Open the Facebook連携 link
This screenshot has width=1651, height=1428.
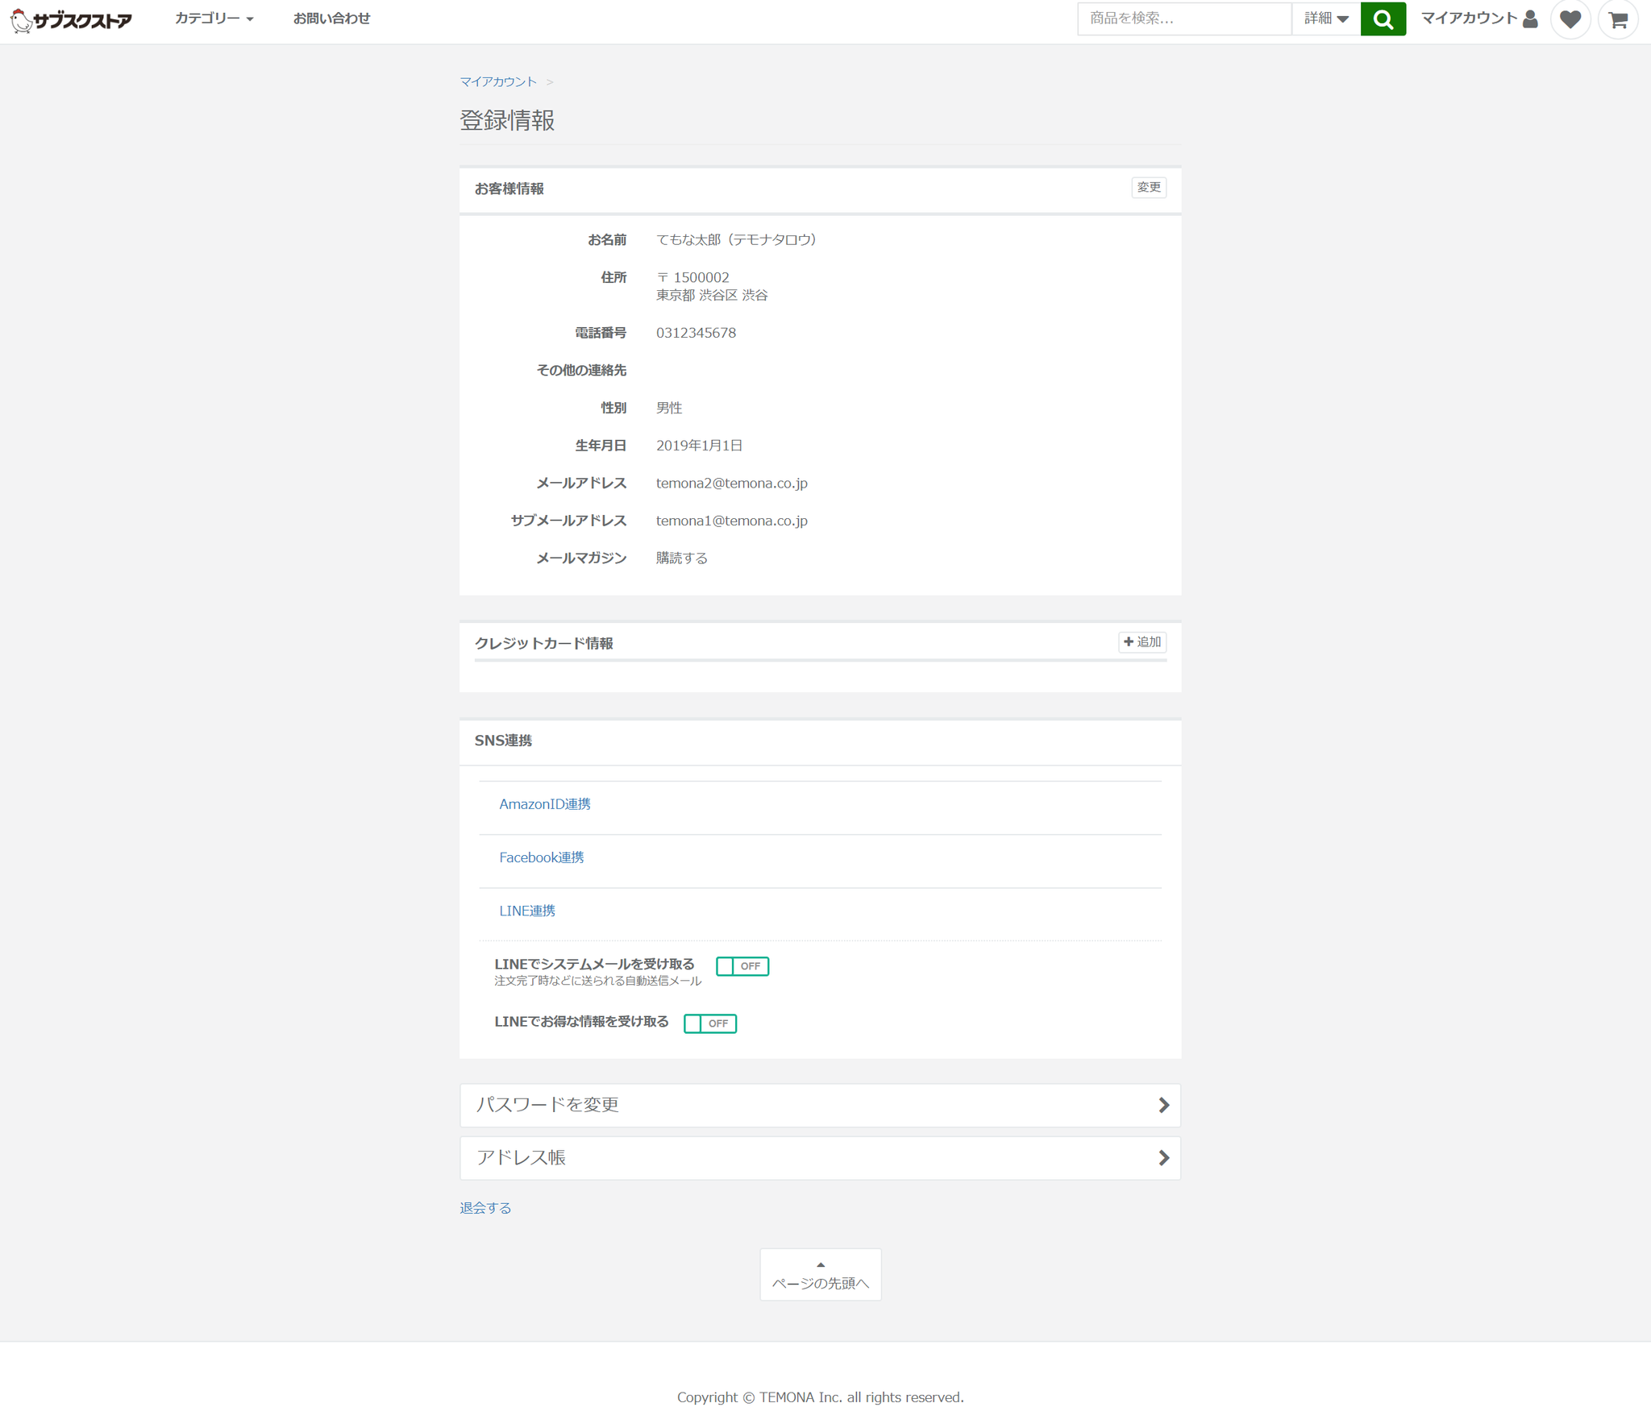point(542,857)
